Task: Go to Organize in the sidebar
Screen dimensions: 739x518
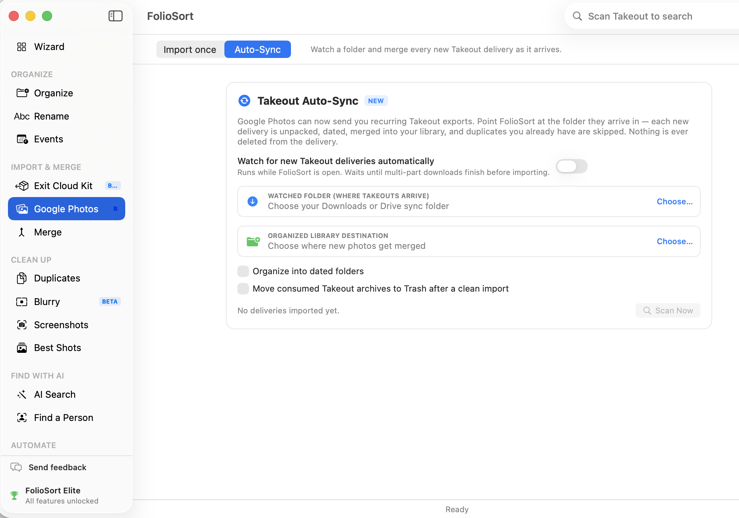Action: coord(67,93)
